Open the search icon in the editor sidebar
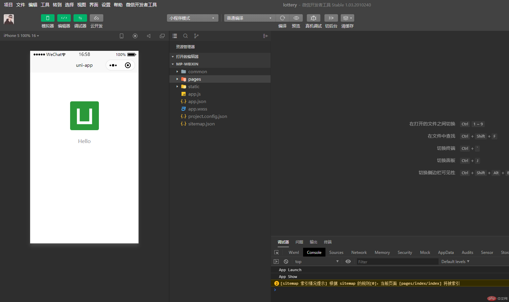Viewport: 509px width, 302px height. (x=186, y=36)
